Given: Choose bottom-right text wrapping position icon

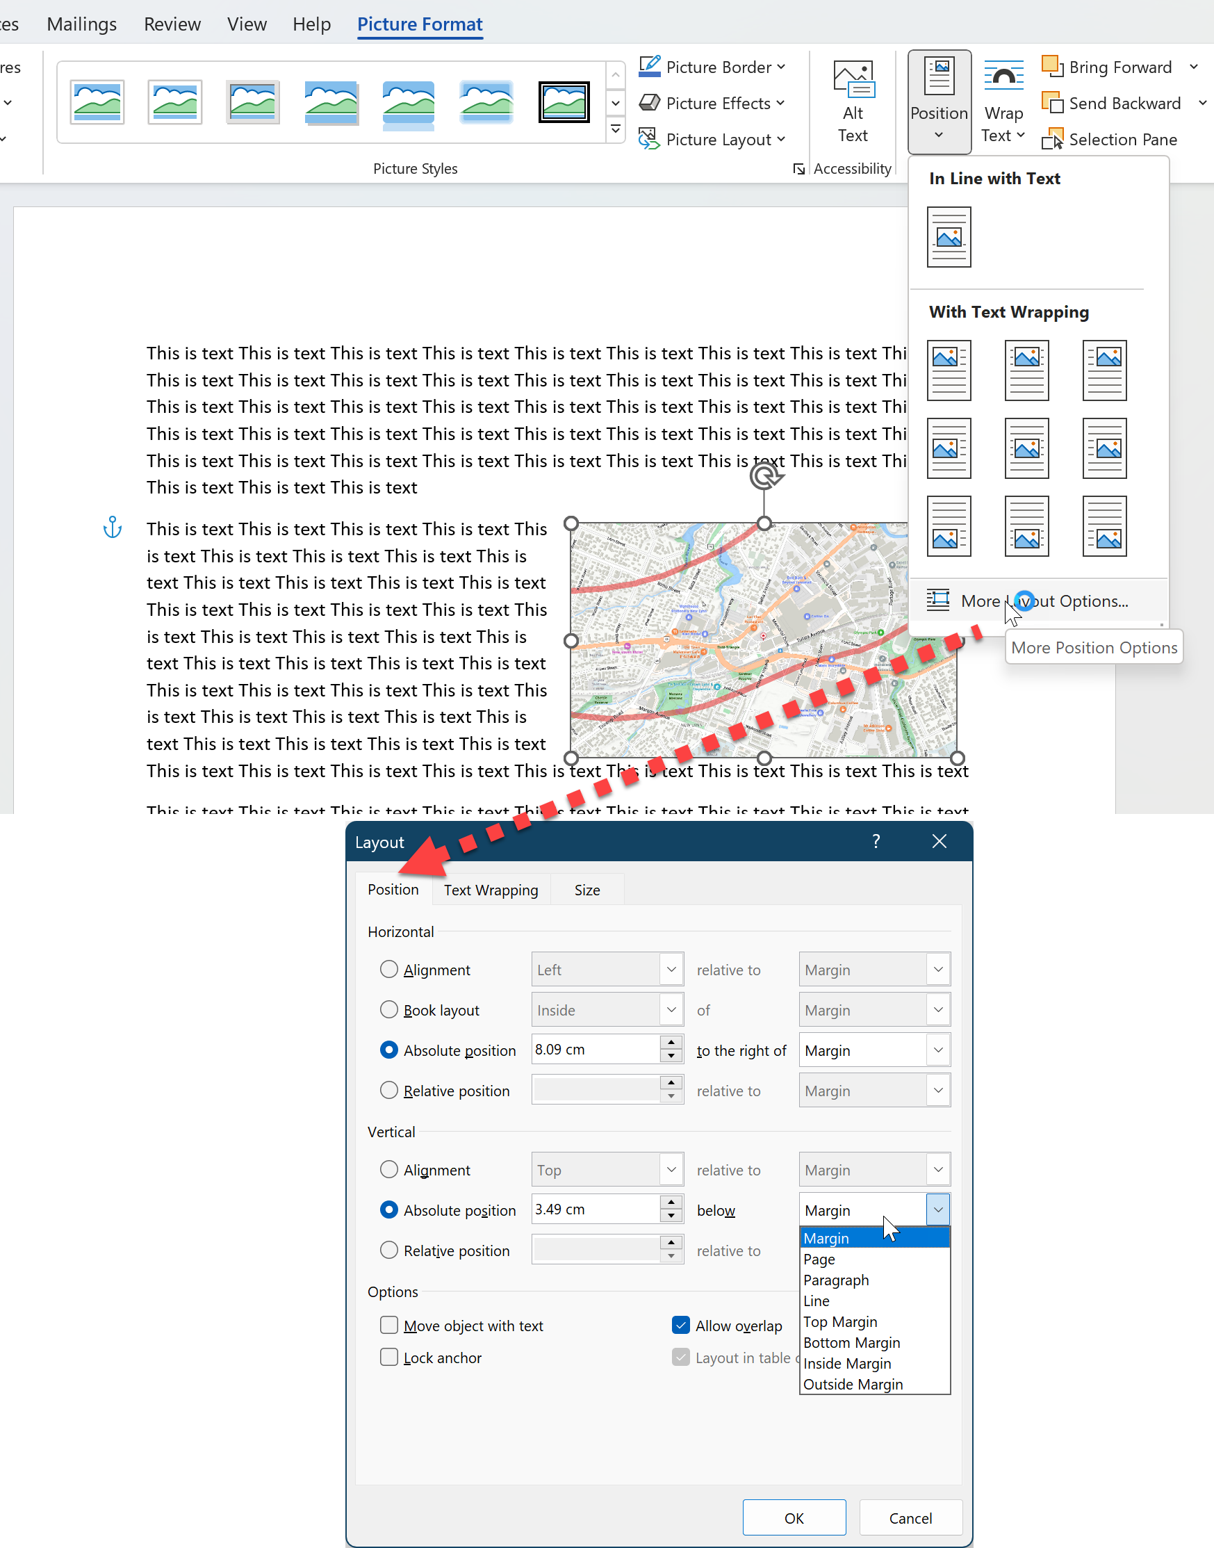Looking at the screenshot, I should 1104,526.
